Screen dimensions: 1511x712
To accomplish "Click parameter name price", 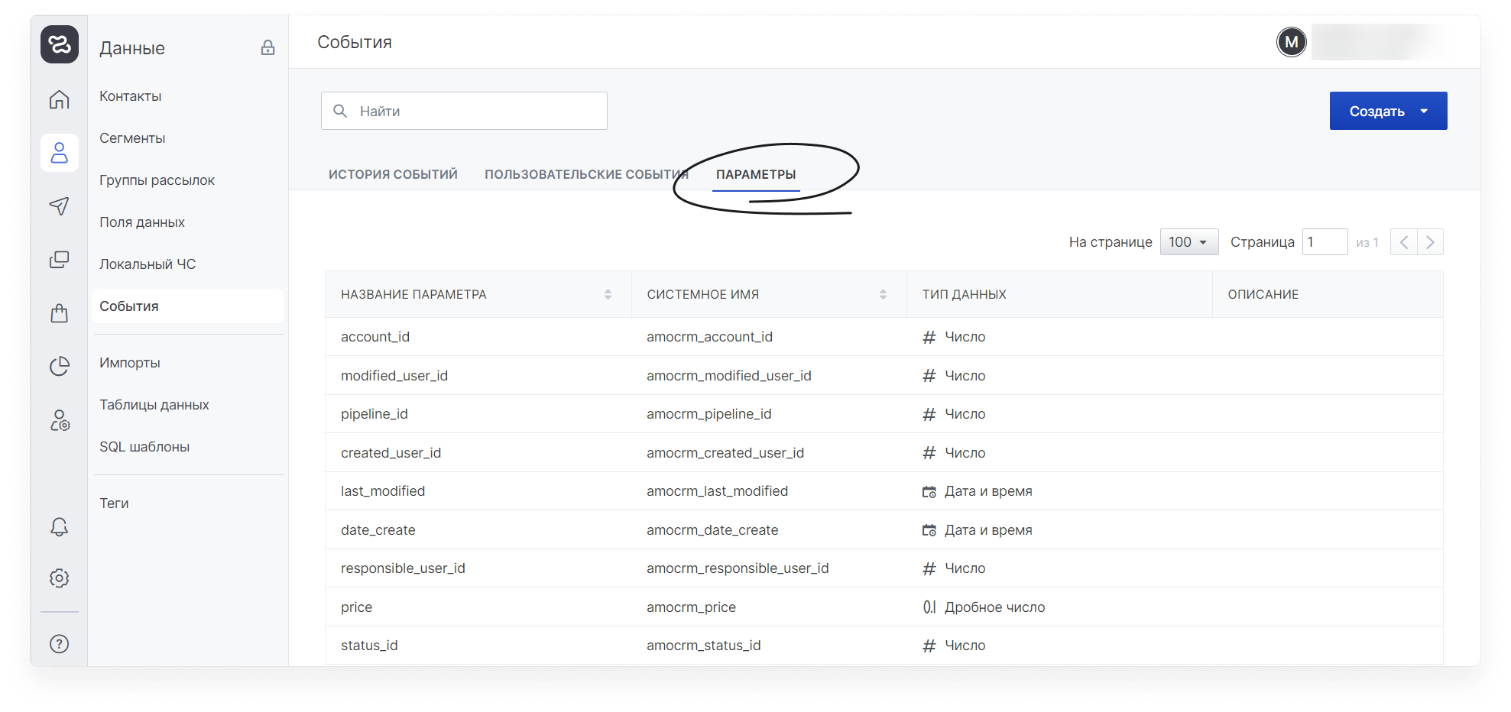I will [x=356, y=607].
